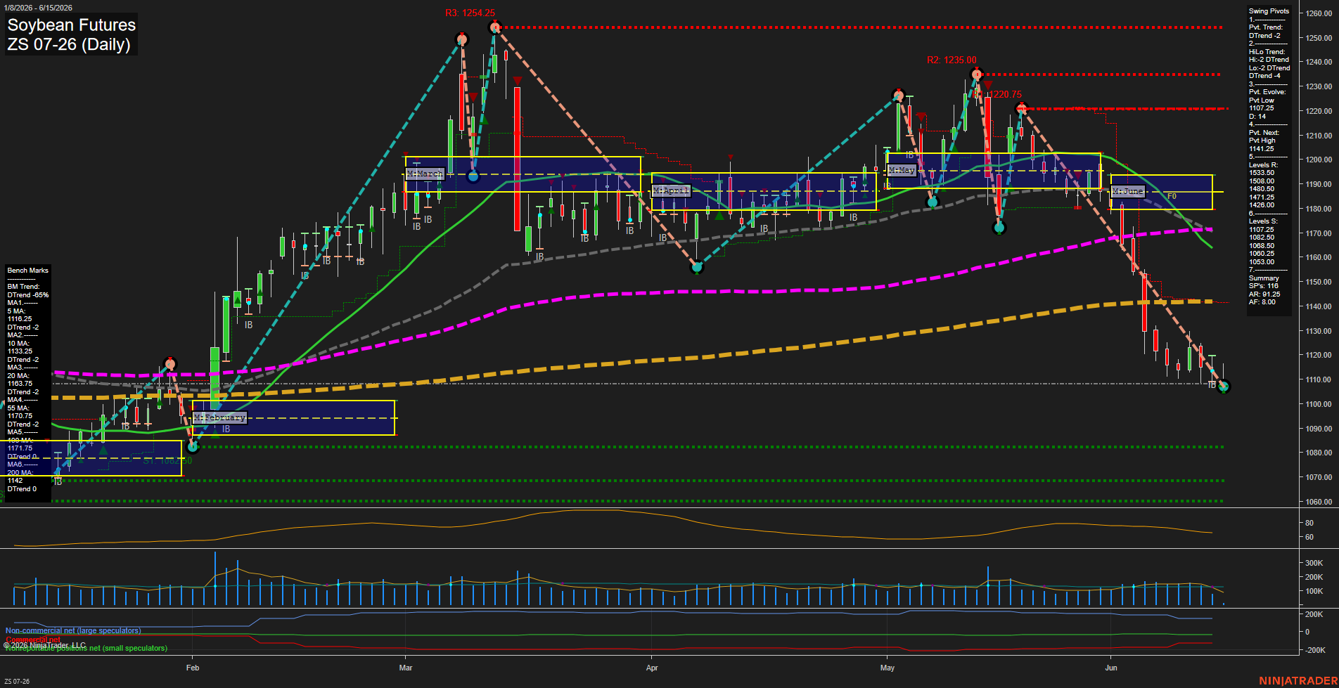Click the ZS 07-26 label at bottom-left corner
The width and height of the screenshot is (1339, 688).
point(17,681)
